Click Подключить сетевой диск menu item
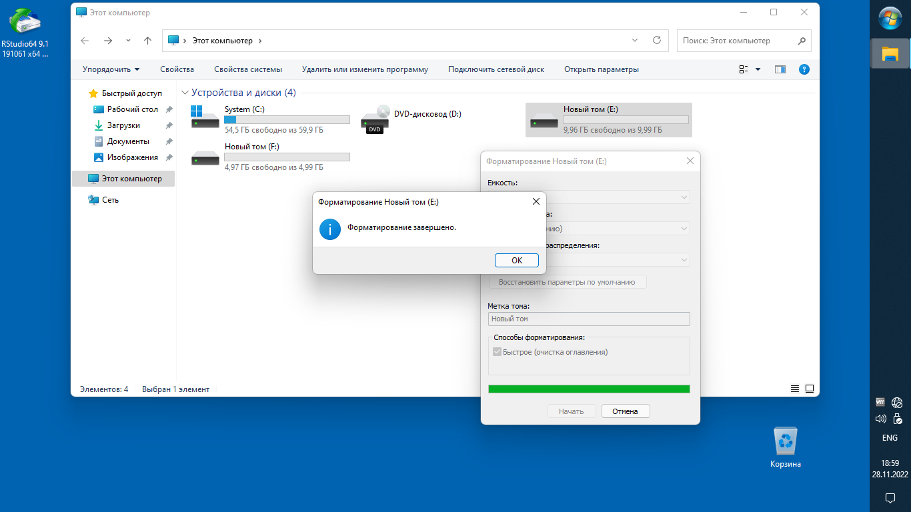The height and width of the screenshot is (512, 911). click(496, 69)
